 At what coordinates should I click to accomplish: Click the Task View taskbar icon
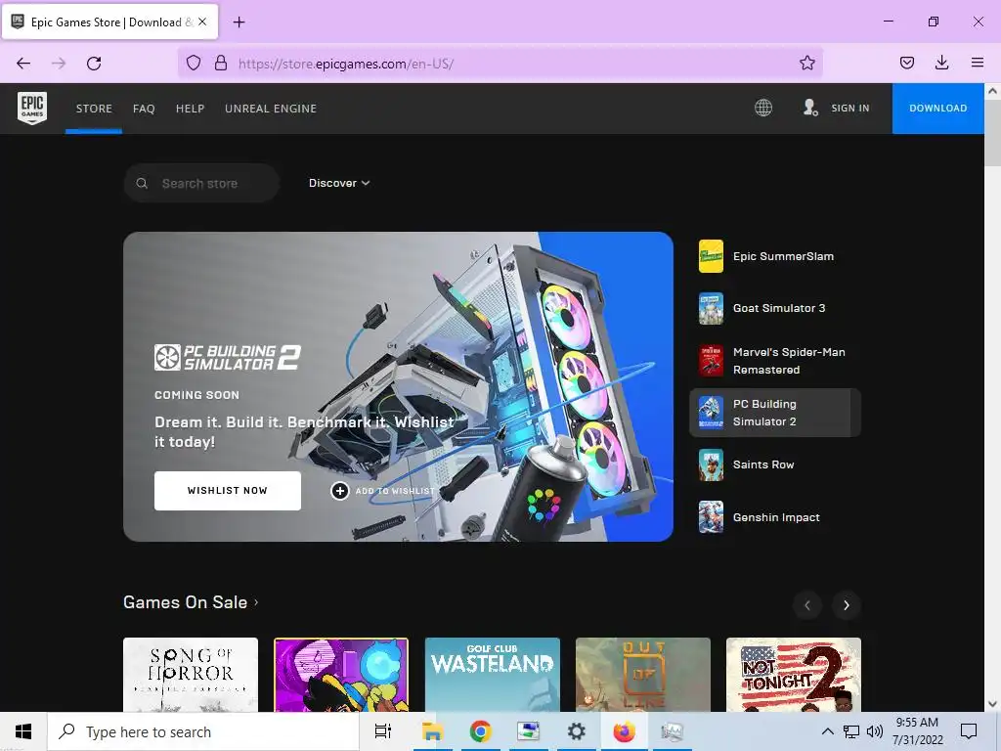383,731
